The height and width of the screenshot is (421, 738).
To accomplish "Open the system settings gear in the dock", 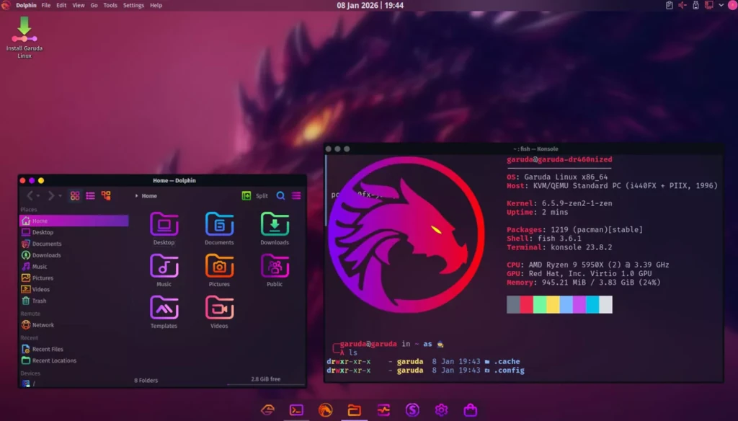I will click(x=440, y=409).
